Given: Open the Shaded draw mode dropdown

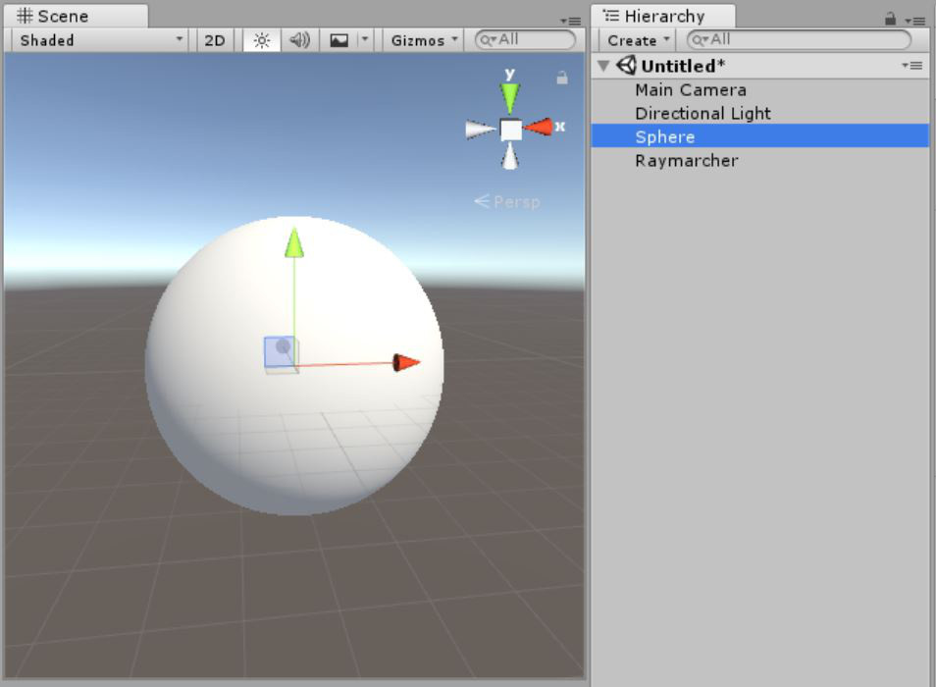Looking at the screenshot, I should [100, 40].
